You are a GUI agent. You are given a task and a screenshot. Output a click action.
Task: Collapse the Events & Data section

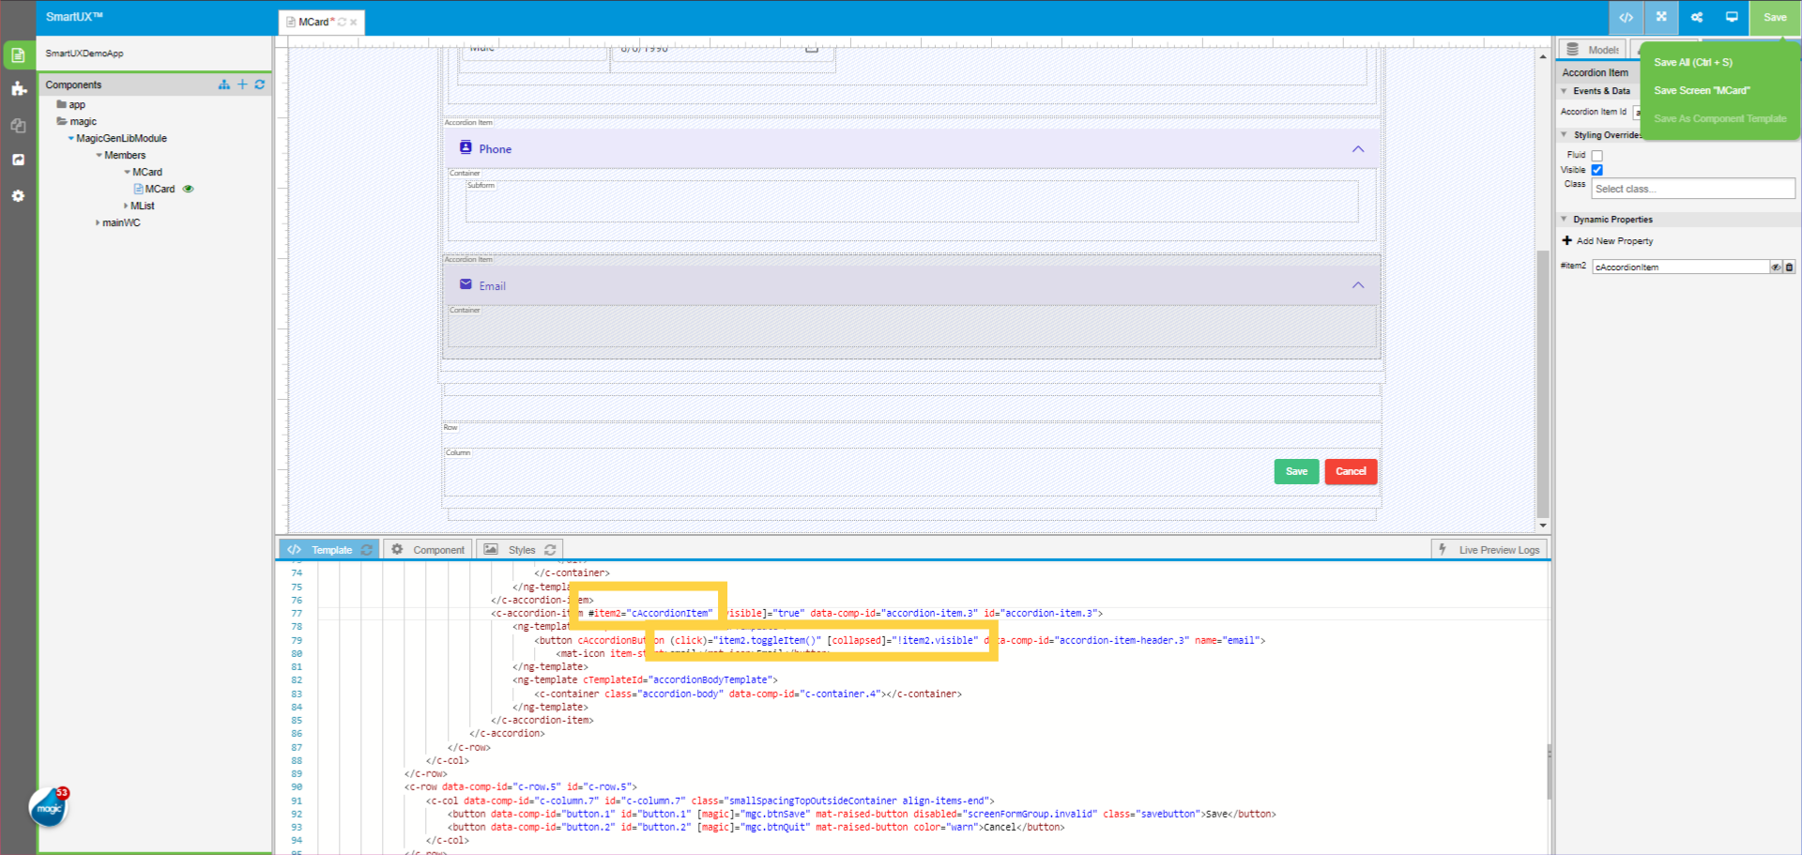1563,90
